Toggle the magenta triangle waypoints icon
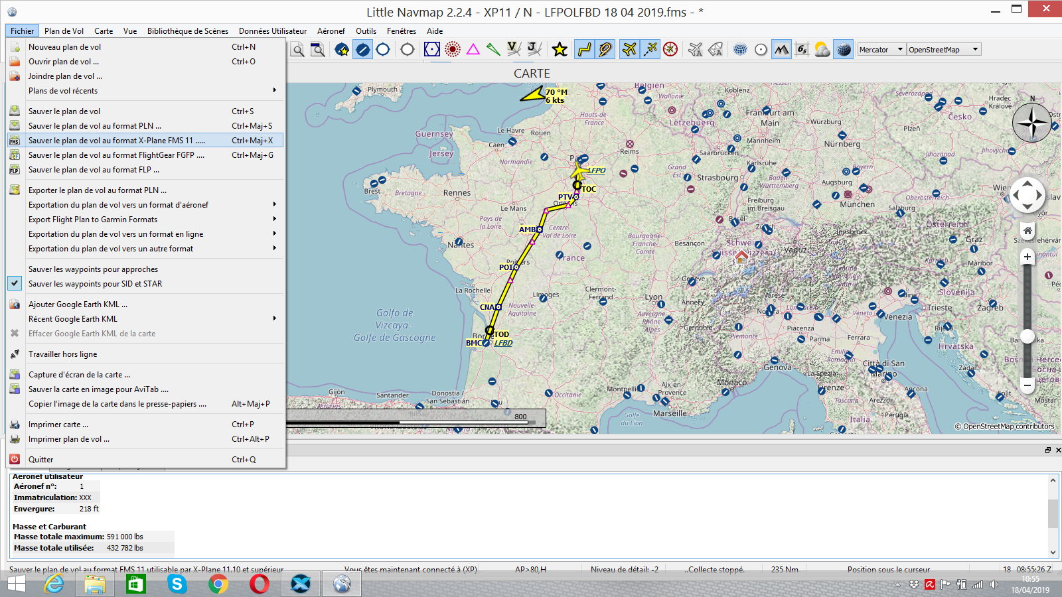 pos(473,50)
